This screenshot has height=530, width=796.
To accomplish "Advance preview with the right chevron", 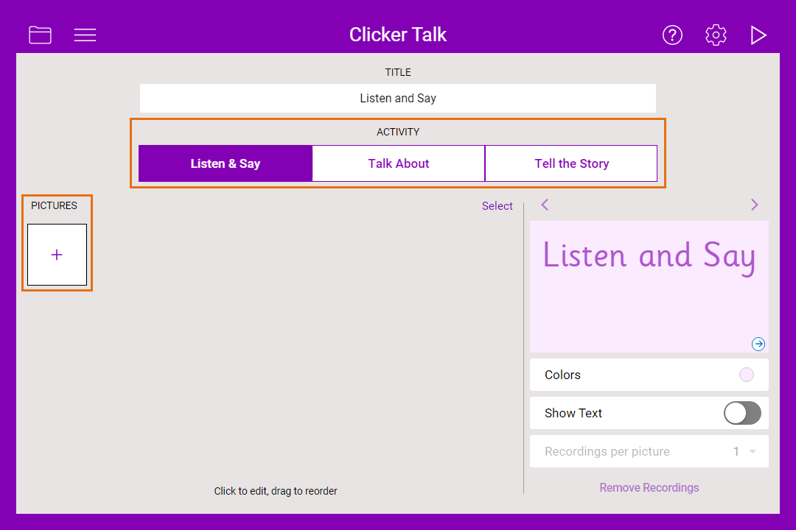I will (754, 205).
